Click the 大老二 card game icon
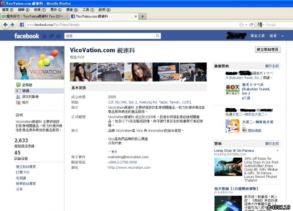This screenshot has width=293, height=211. click(233, 126)
